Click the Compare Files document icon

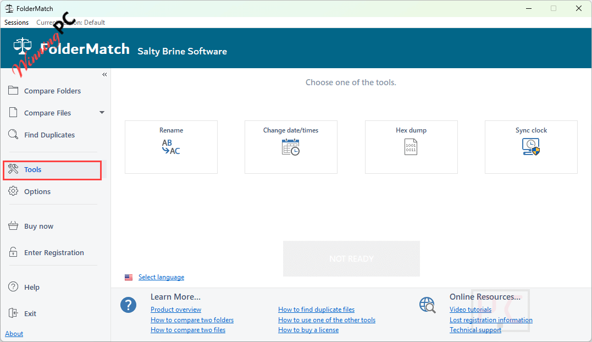(13, 113)
